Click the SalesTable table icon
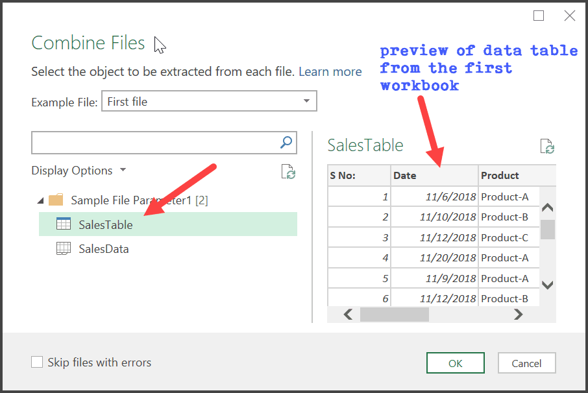The height and width of the screenshot is (393, 588). (x=64, y=224)
